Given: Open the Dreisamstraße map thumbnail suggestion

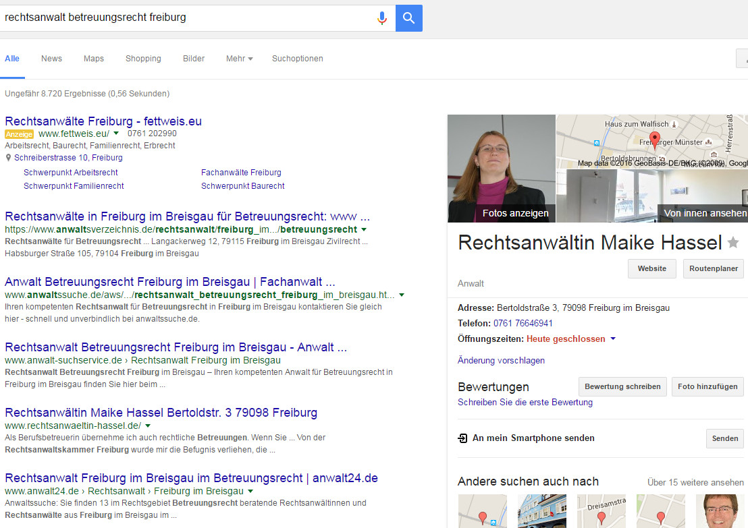Looking at the screenshot, I should [602, 511].
